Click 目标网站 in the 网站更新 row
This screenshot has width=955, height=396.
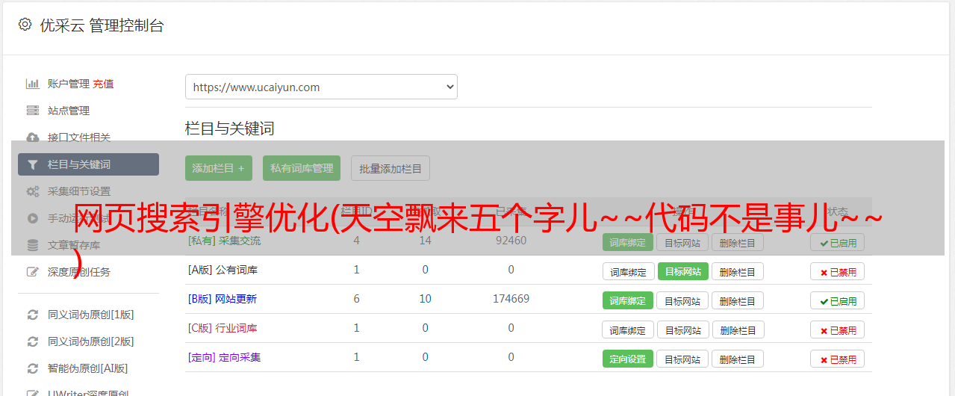coord(682,300)
